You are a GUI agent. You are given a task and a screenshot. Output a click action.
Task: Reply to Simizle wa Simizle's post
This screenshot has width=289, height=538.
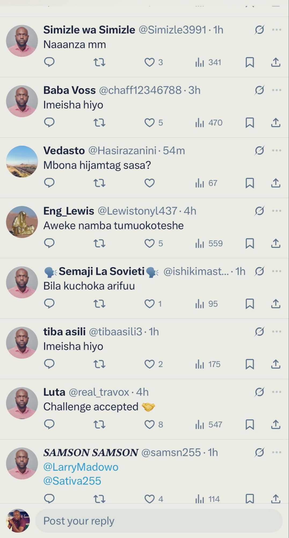pos(49,62)
